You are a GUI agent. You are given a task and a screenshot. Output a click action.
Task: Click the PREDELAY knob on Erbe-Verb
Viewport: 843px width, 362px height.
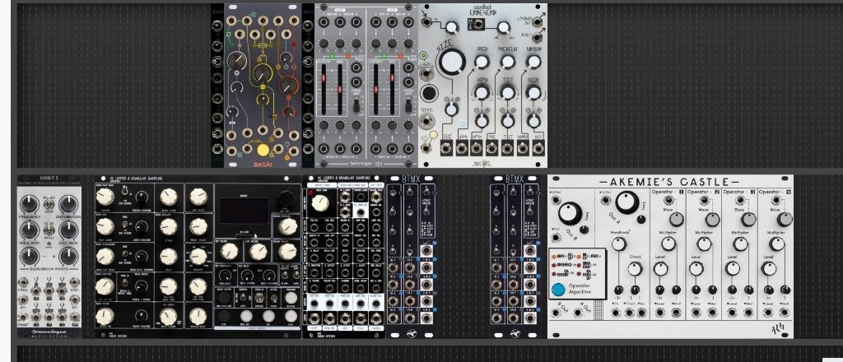(x=507, y=62)
